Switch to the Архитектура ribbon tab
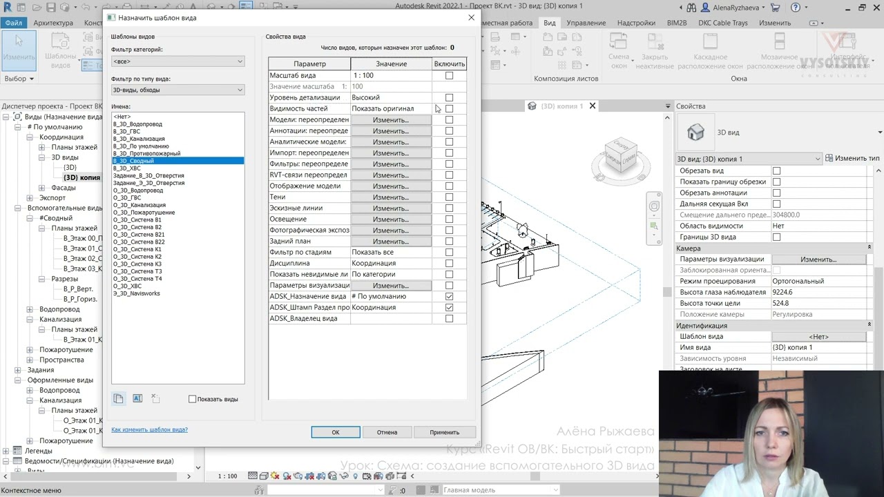Image resolution: width=884 pixels, height=497 pixels. (53, 23)
